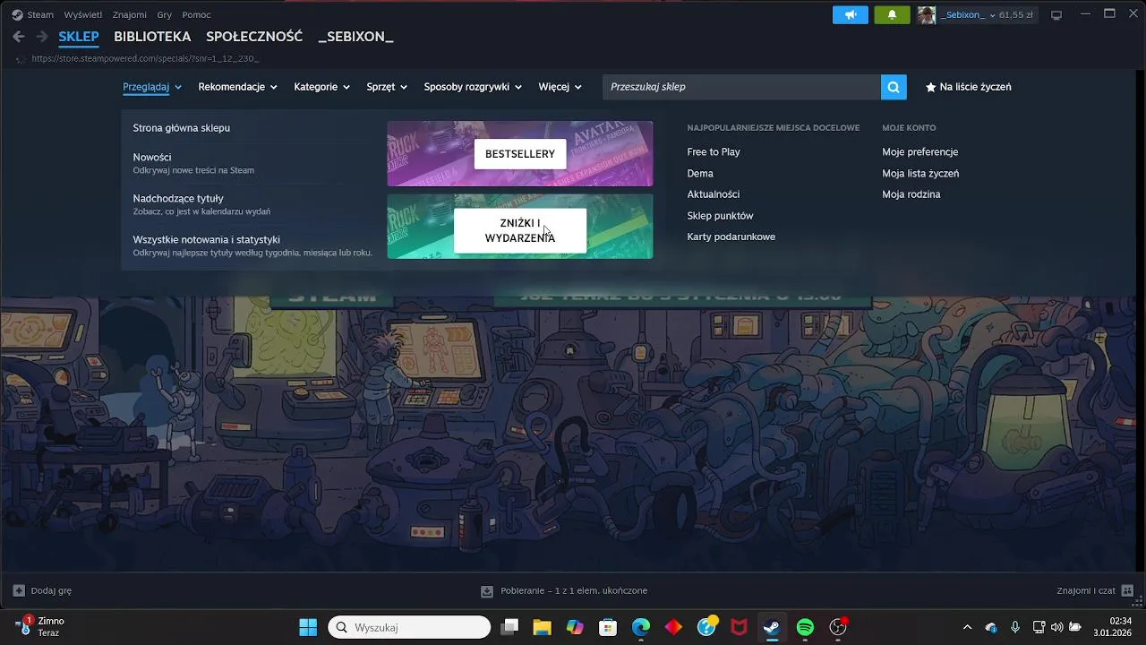Open the Aktualności link
Screen dimensions: 1146x645
click(x=714, y=194)
